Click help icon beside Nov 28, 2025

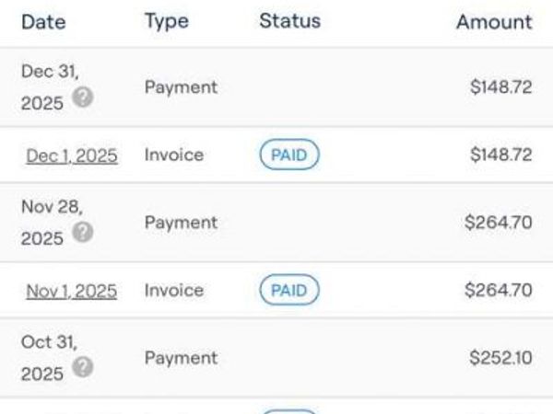tap(83, 233)
